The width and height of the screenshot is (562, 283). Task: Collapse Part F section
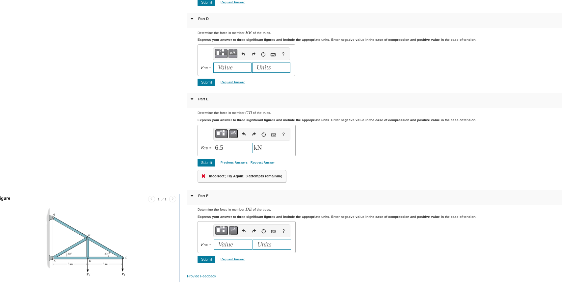pos(192,196)
